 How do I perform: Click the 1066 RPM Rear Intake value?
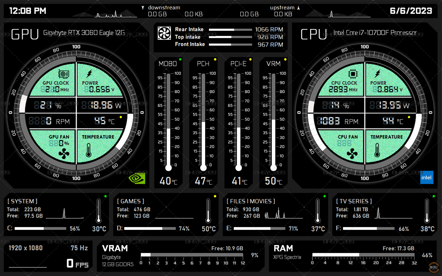tap(269, 30)
